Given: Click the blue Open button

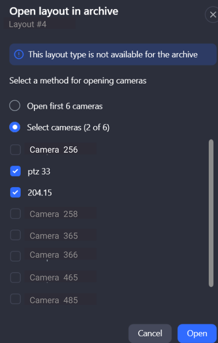Looking at the screenshot, I should pyautogui.click(x=197, y=333).
